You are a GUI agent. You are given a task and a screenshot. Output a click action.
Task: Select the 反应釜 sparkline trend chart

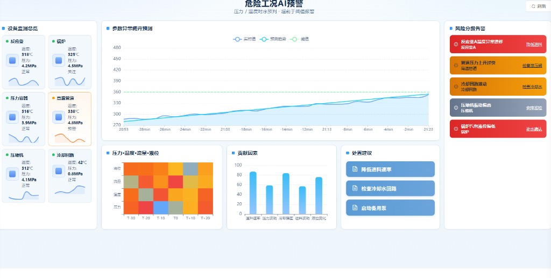pyautogui.click(x=24, y=81)
